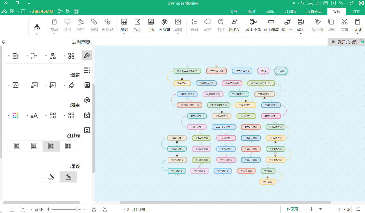Click the Paste (粘贴) clipboard icon

358,22
